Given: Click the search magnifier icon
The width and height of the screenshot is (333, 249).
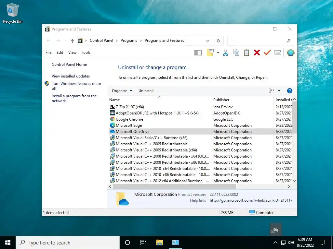Looking at the screenshot, I should 288,41.
